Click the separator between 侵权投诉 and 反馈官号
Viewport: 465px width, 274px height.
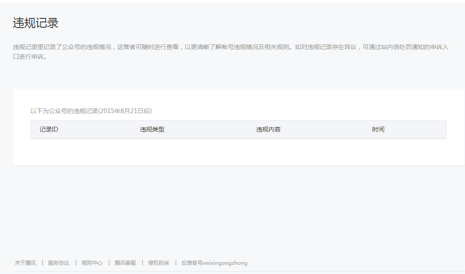[176, 263]
